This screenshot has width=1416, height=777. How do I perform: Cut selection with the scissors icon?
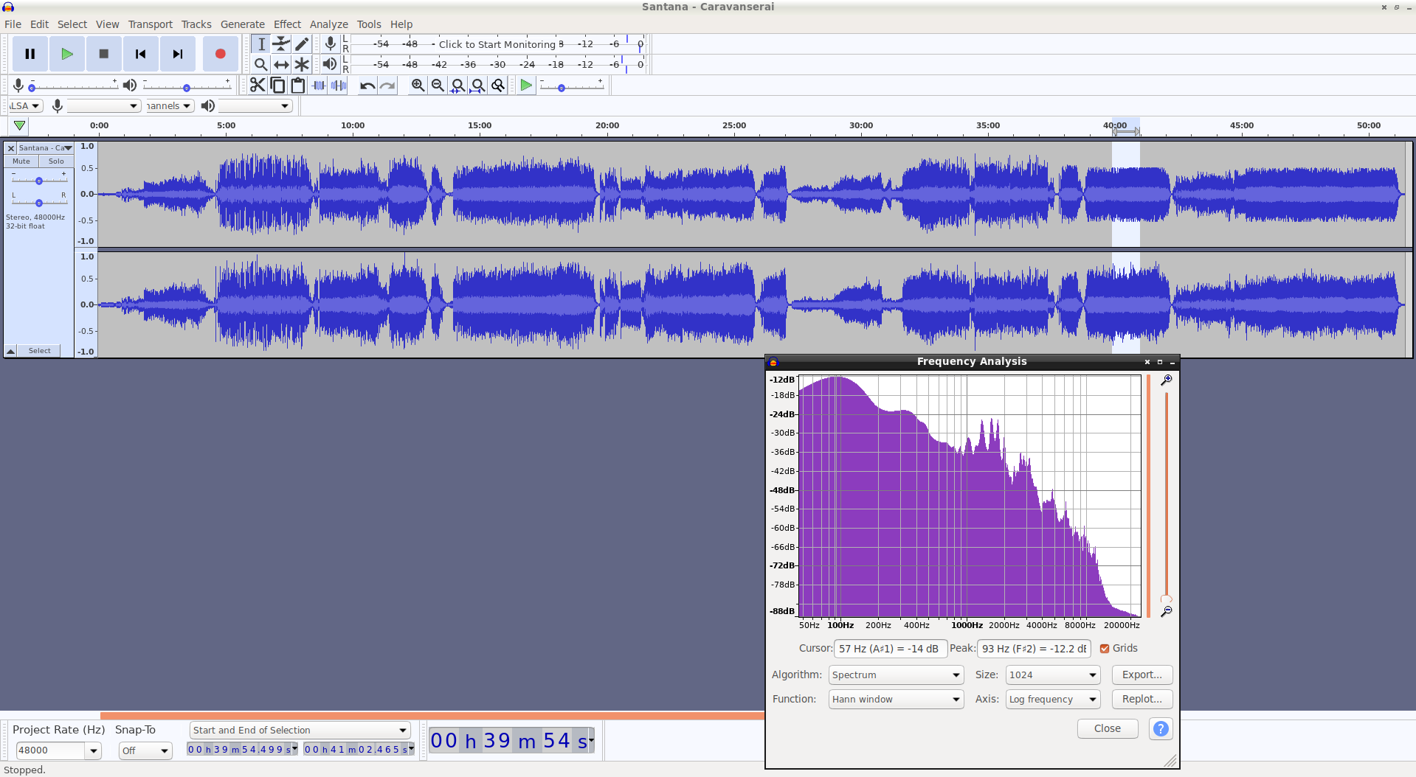tap(257, 86)
